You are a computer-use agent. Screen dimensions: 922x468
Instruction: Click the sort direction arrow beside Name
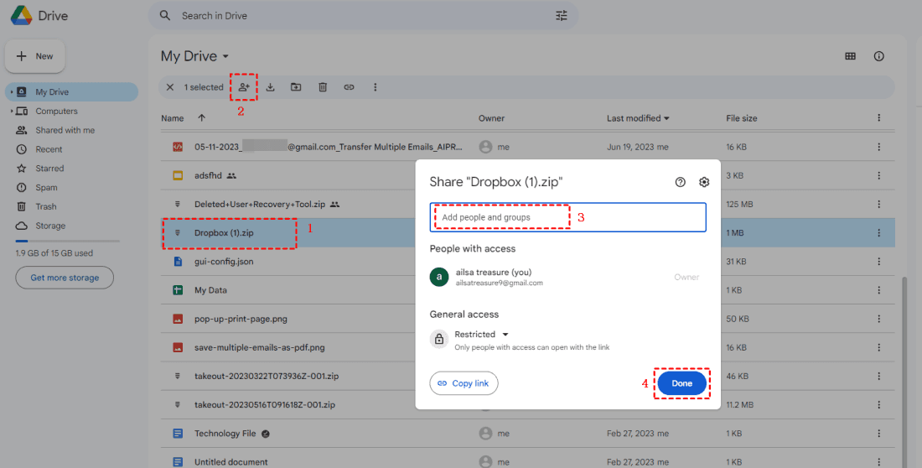pos(202,117)
